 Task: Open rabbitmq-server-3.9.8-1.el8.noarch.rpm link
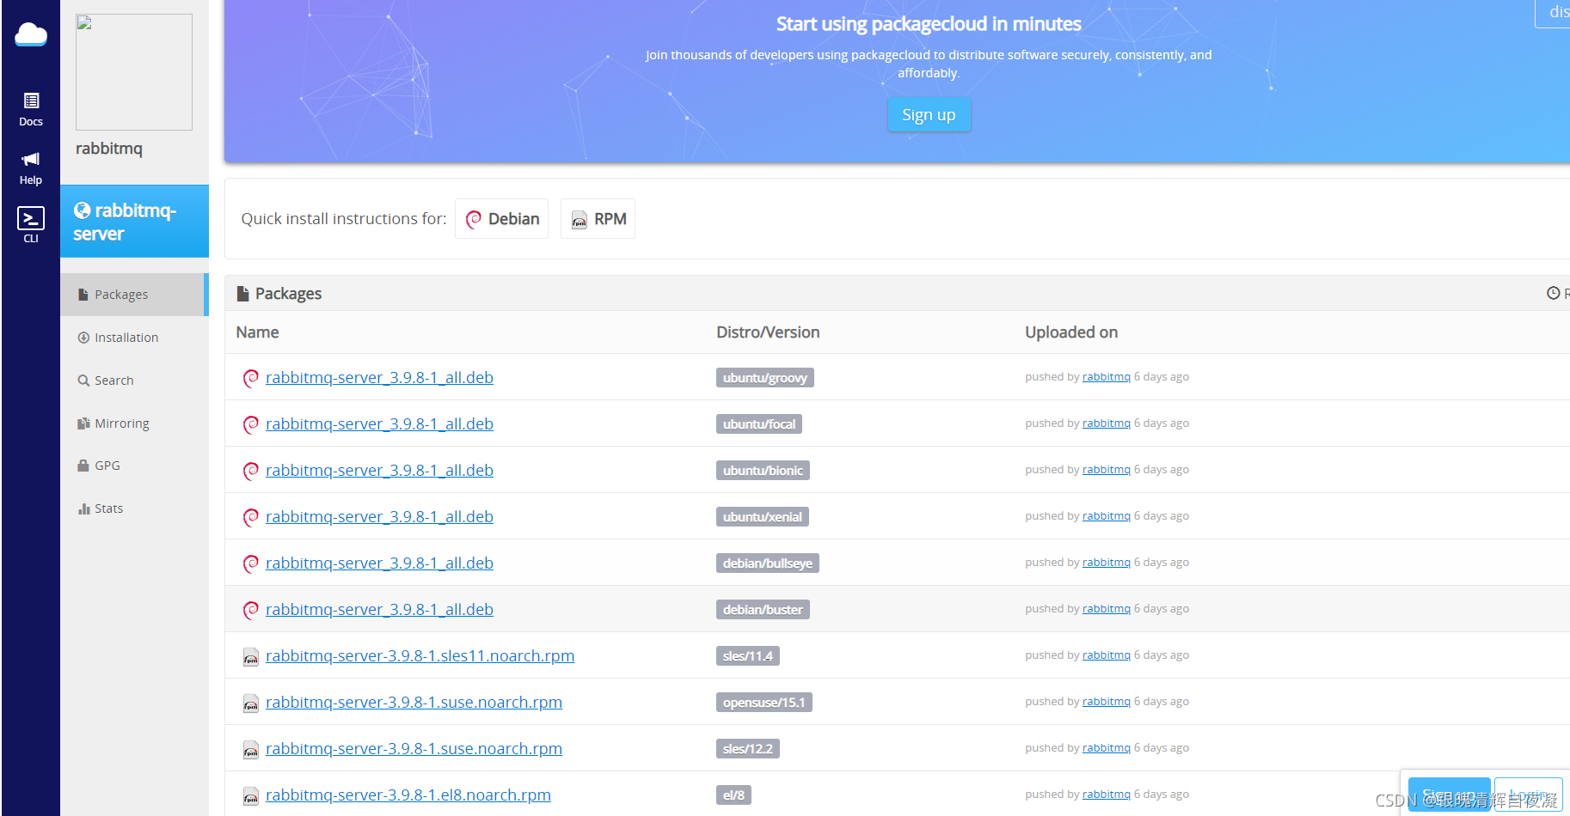[x=408, y=795]
